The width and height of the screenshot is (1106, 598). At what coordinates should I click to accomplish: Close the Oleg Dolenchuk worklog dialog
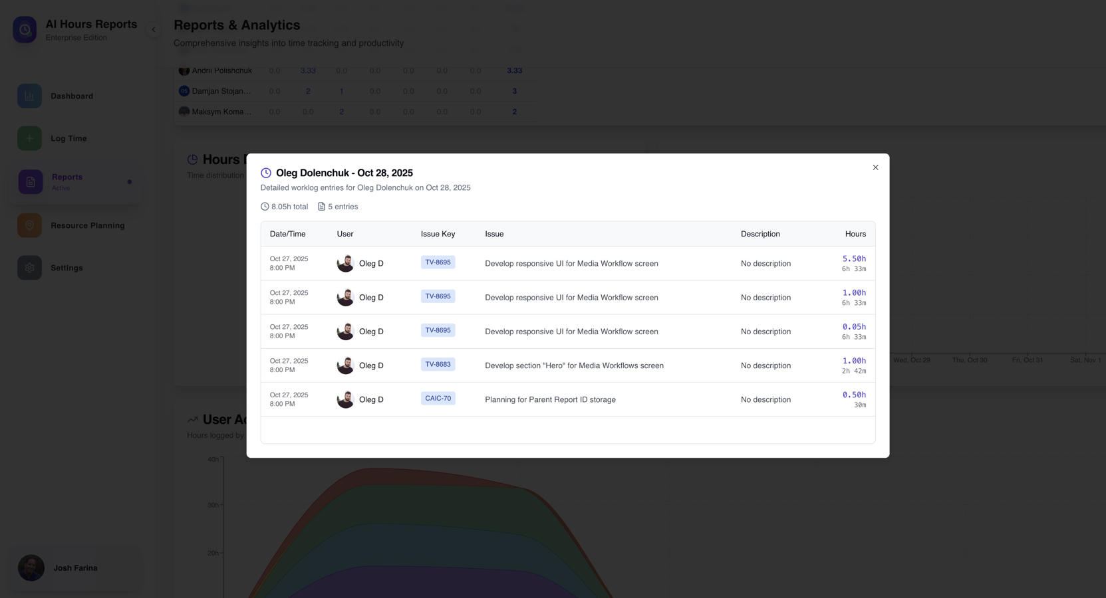(875, 167)
